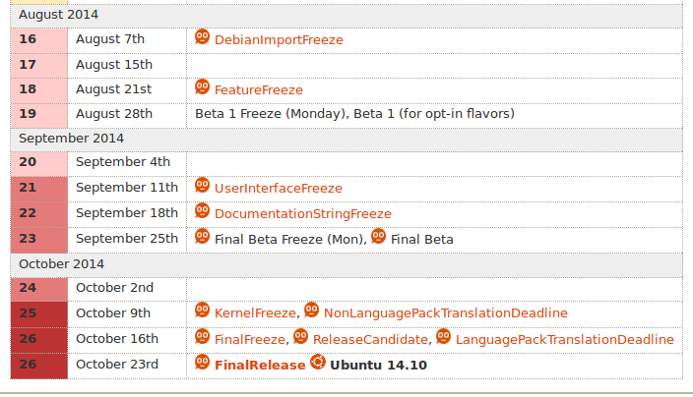The width and height of the screenshot is (693, 397).
Task: Go to the FinalRelease link
Action: tap(260, 365)
